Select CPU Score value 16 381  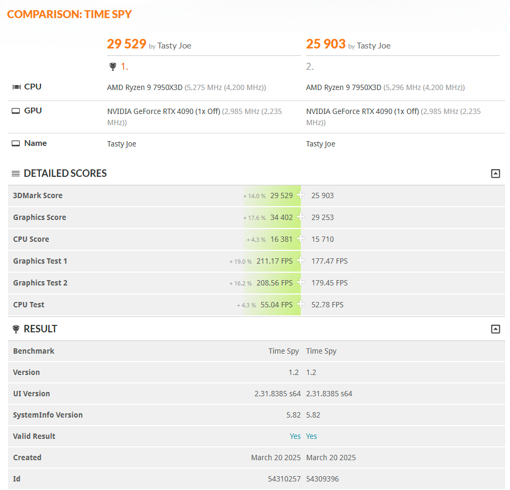(281, 239)
